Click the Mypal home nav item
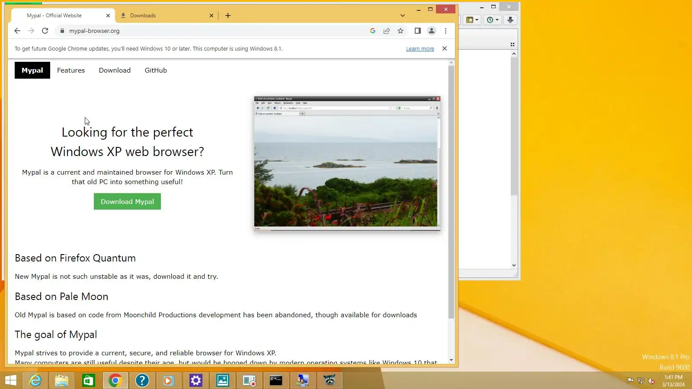The width and height of the screenshot is (692, 389). (x=32, y=70)
